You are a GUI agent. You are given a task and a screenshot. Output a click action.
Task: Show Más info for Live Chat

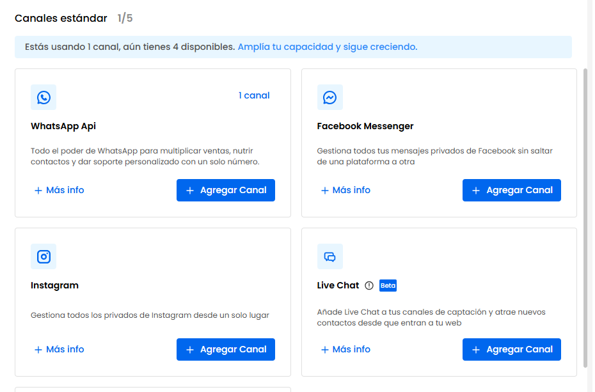tap(345, 350)
